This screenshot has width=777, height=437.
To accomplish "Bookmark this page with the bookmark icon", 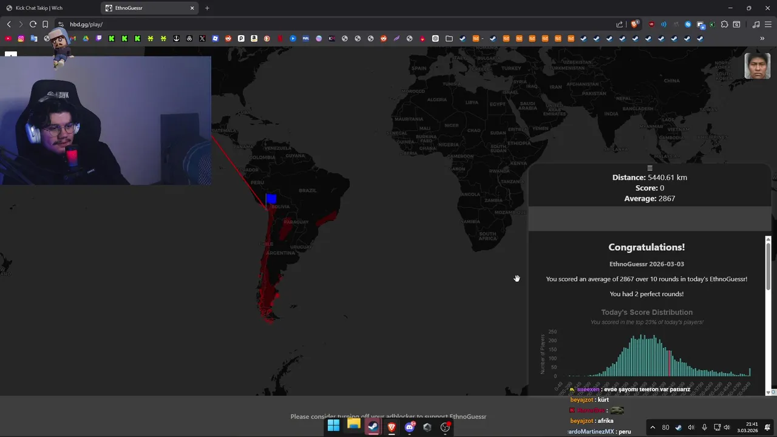I will [46, 24].
